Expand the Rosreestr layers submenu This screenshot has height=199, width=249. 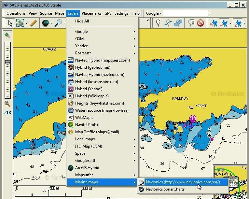click(x=103, y=53)
